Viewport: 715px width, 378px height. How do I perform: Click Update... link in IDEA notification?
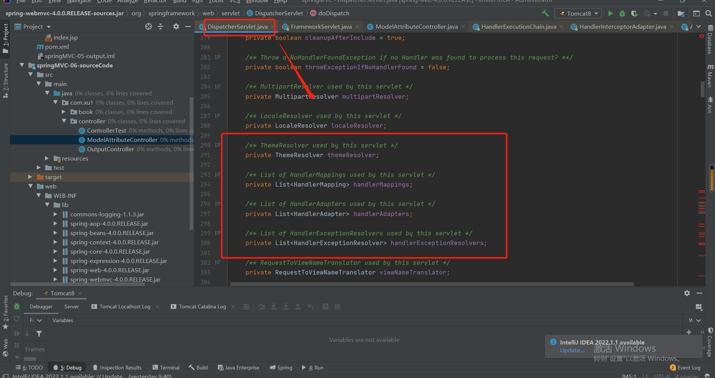point(572,350)
